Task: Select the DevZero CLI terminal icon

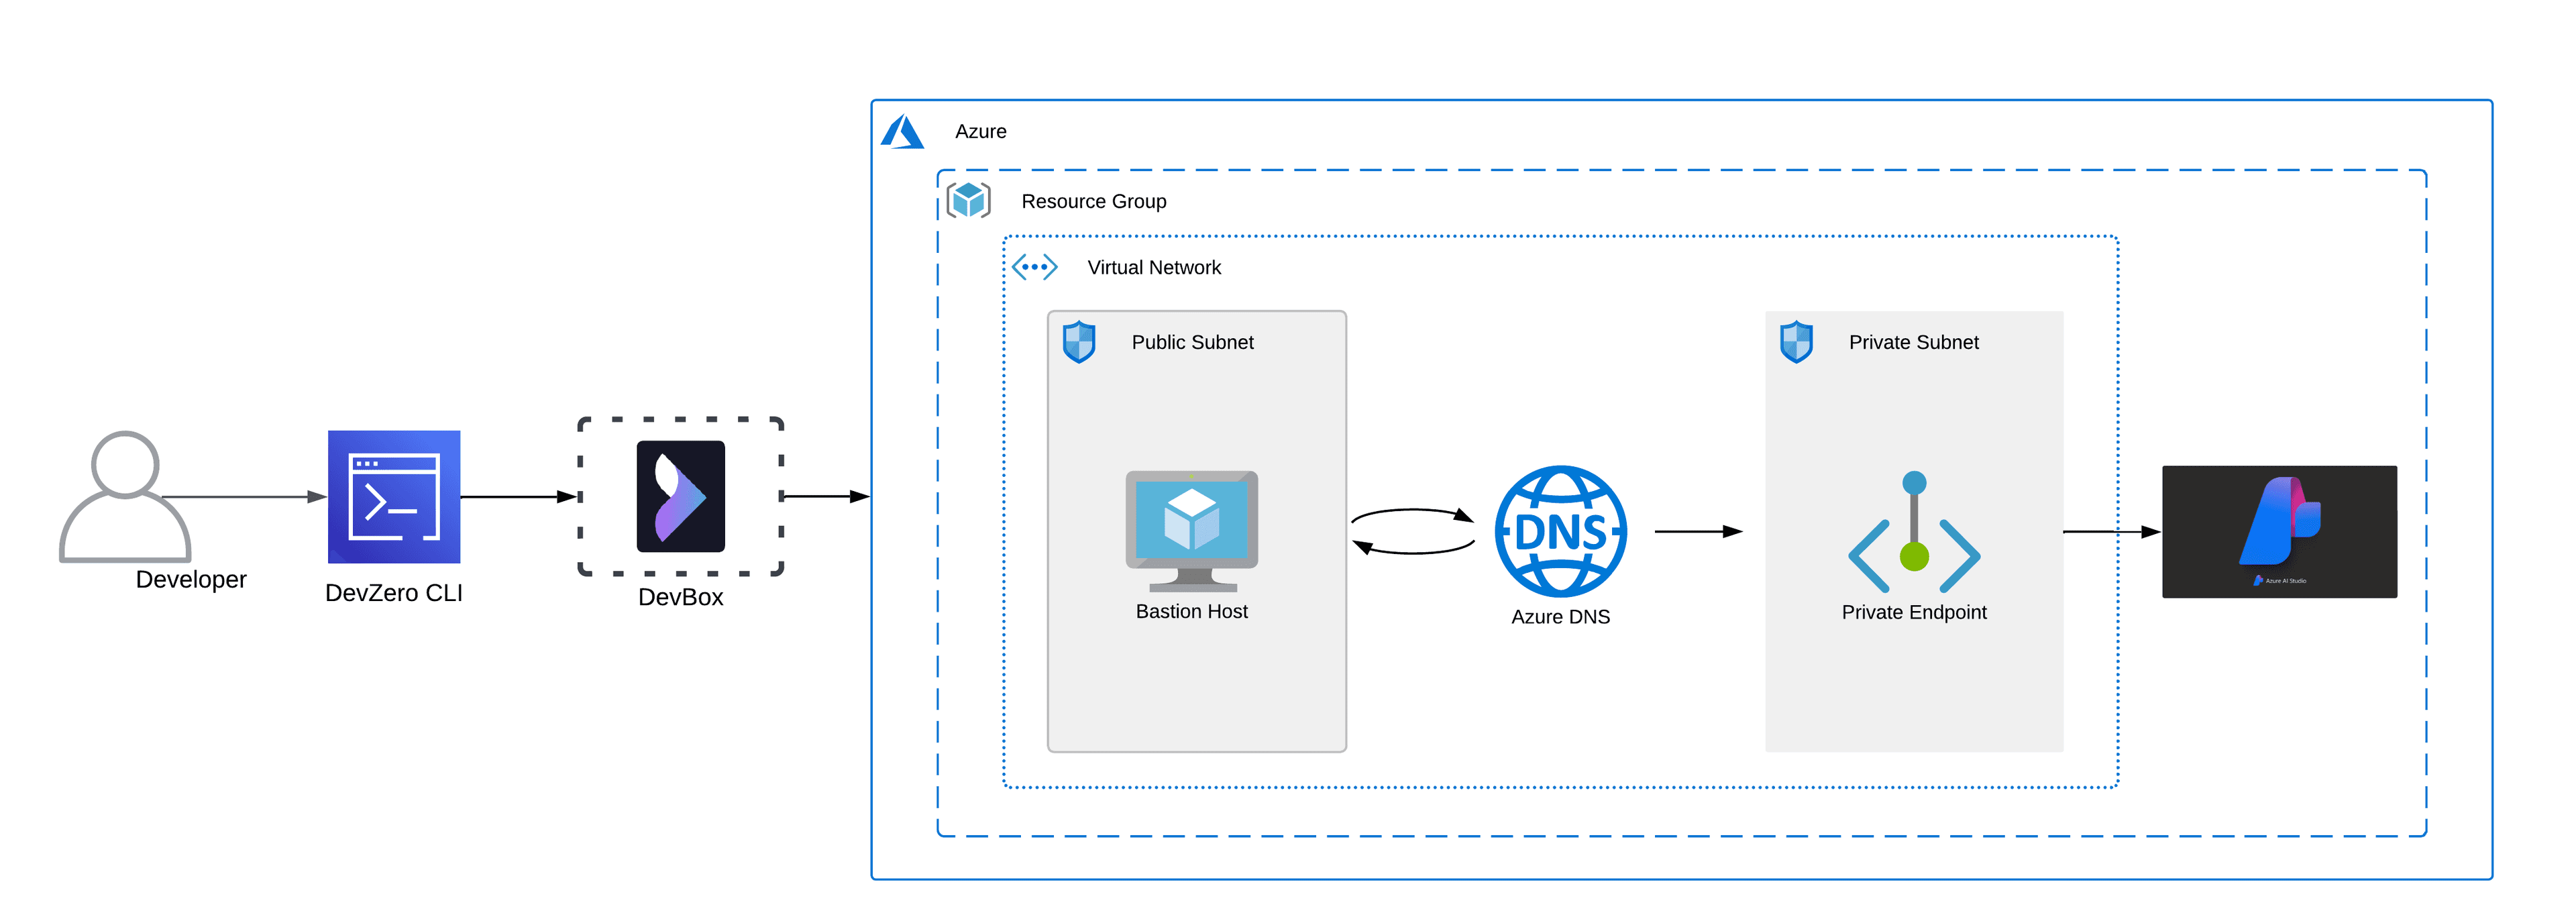Action: pos(394,496)
